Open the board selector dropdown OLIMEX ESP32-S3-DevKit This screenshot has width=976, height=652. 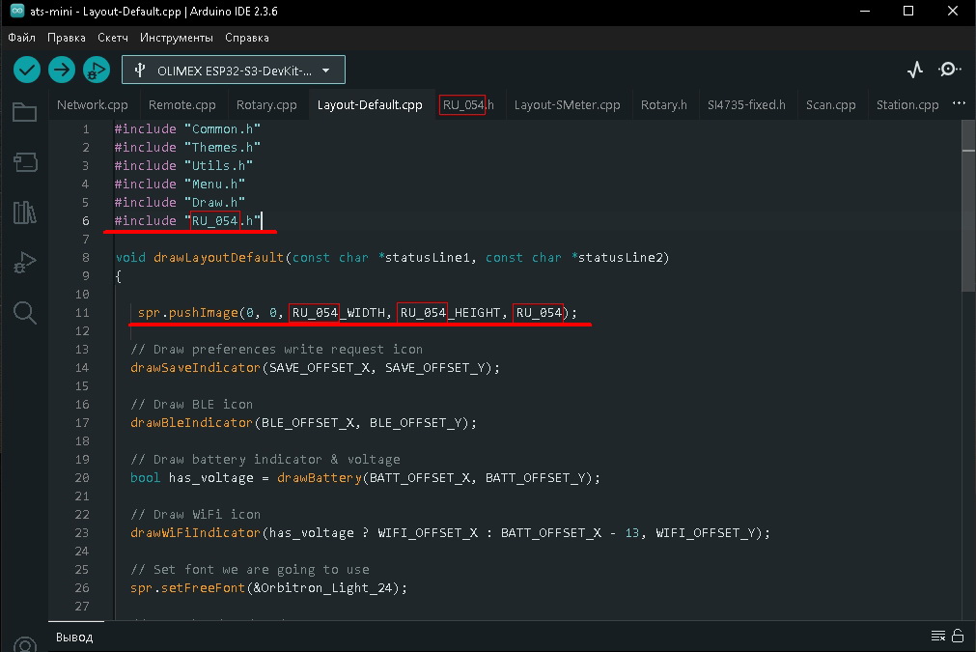(x=234, y=71)
